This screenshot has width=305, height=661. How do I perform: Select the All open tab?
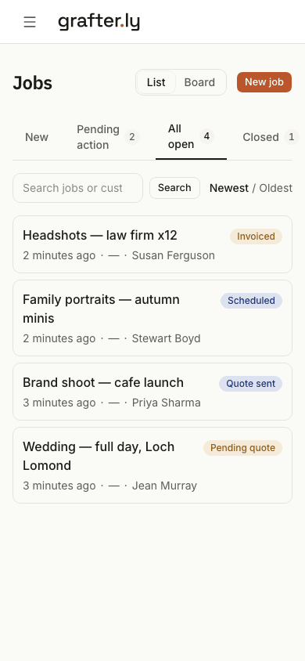[191, 137]
